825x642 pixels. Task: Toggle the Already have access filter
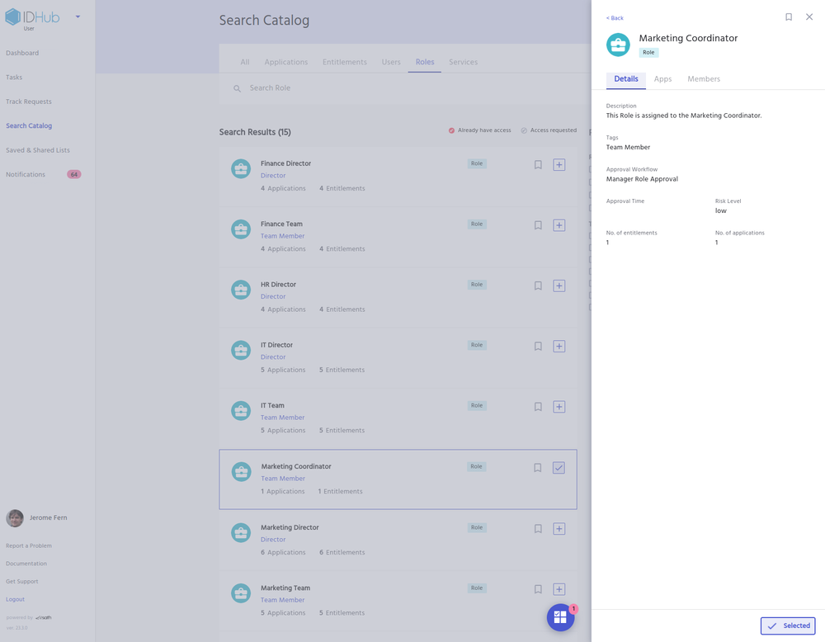click(479, 130)
